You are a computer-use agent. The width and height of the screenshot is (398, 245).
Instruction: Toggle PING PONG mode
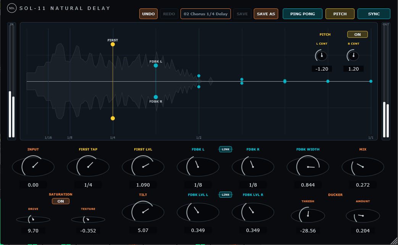pyautogui.click(x=303, y=14)
